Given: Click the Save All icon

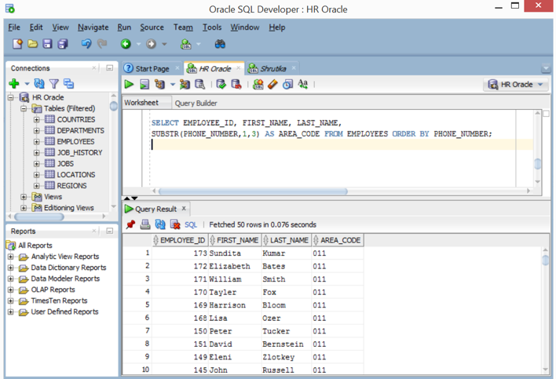Looking at the screenshot, I should (63, 44).
